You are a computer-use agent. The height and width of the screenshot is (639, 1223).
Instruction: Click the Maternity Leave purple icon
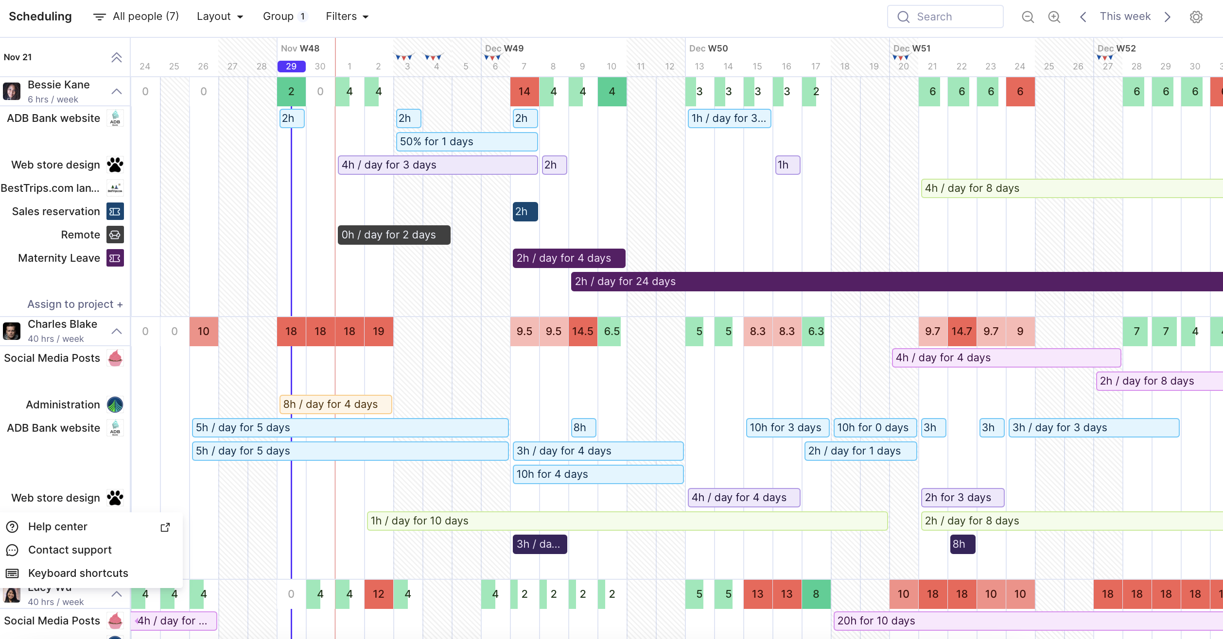[115, 258]
